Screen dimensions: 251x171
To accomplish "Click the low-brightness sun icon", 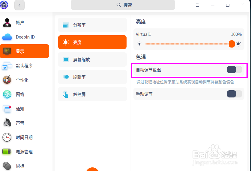I will pos(139,44).
